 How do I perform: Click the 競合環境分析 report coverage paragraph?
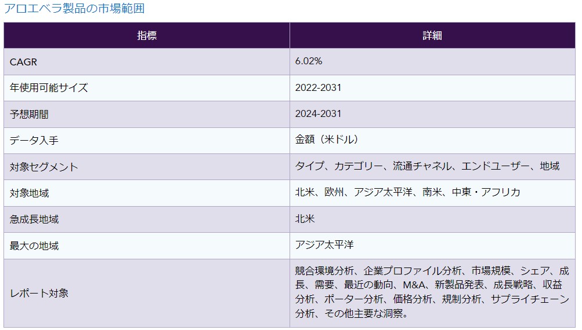click(432, 292)
